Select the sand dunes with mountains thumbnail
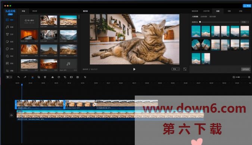 [29, 64]
